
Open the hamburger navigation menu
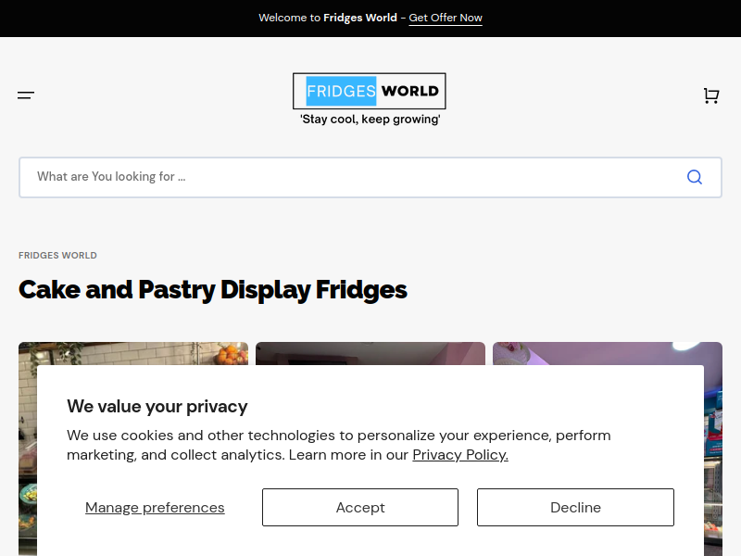coord(26,95)
